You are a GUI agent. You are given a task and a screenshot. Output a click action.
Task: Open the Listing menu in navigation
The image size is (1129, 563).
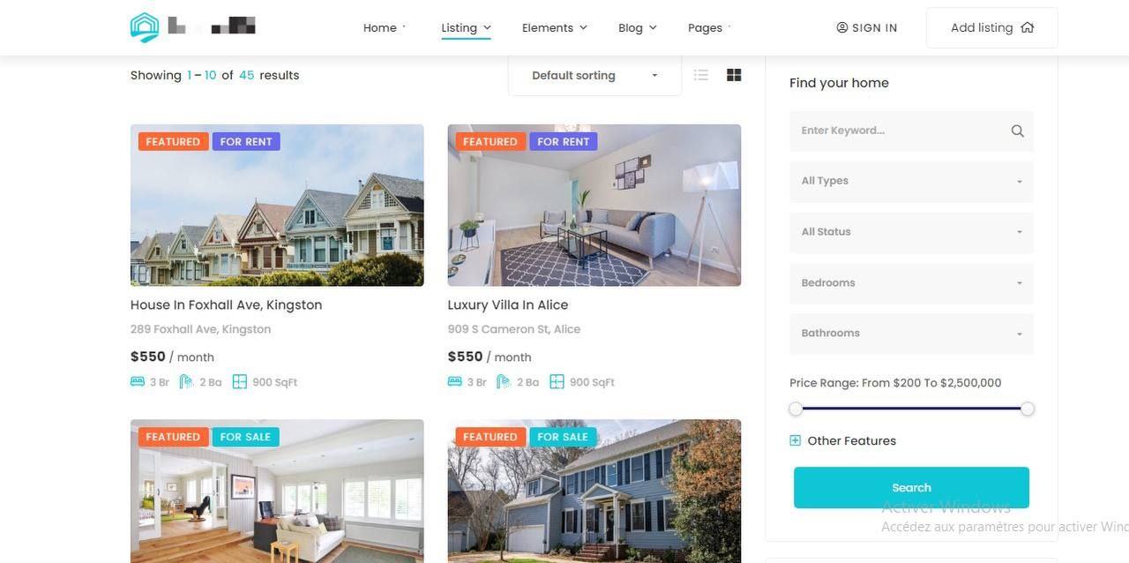466,27
